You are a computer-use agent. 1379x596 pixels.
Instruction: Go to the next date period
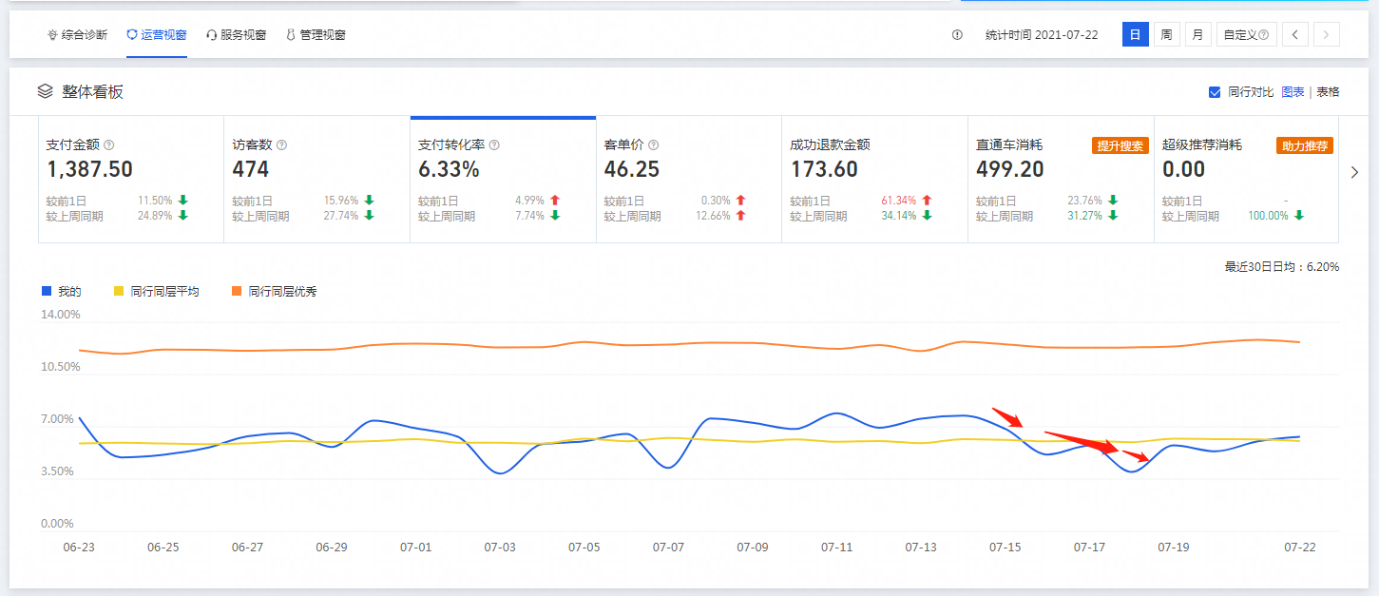1327,35
